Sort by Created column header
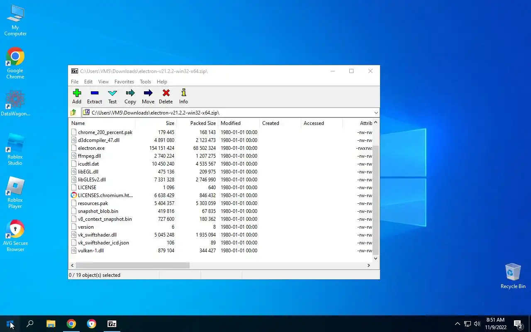The image size is (531, 332). point(280,123)
